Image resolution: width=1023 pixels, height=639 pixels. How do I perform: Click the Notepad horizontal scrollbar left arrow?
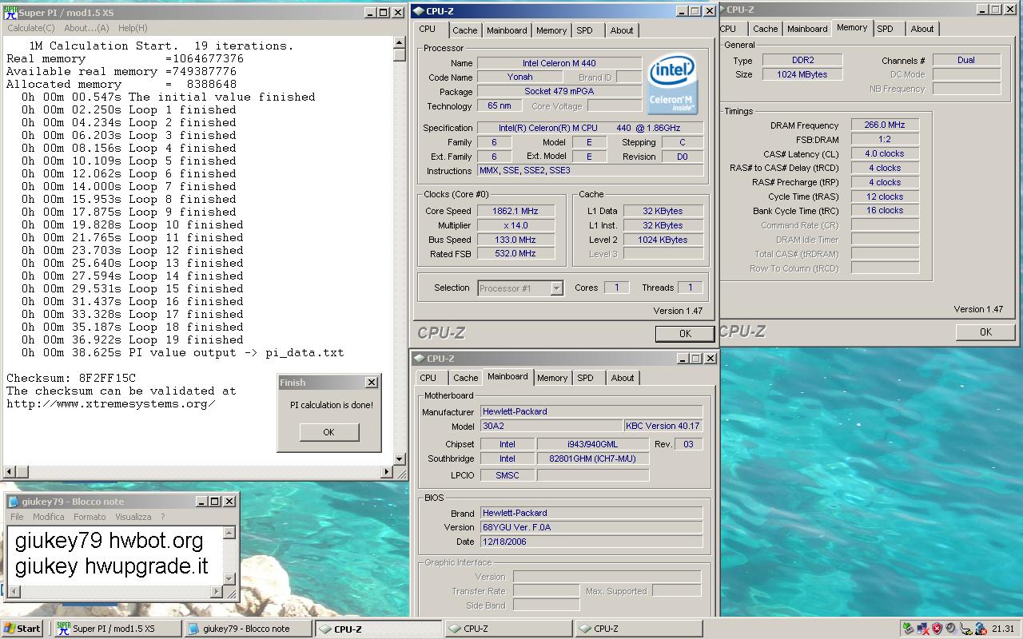14,592
